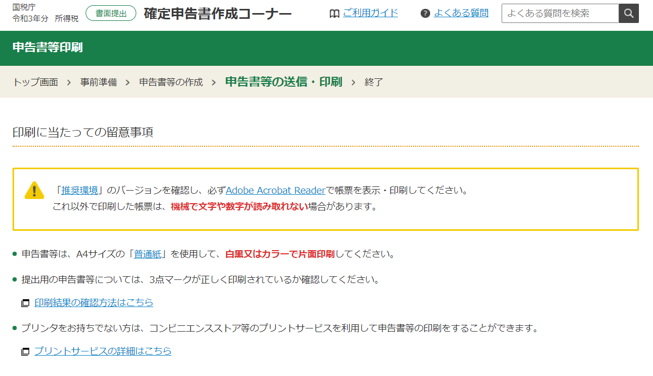
Task: Click the yellow warning triangle icon
Action: (34, 191)
